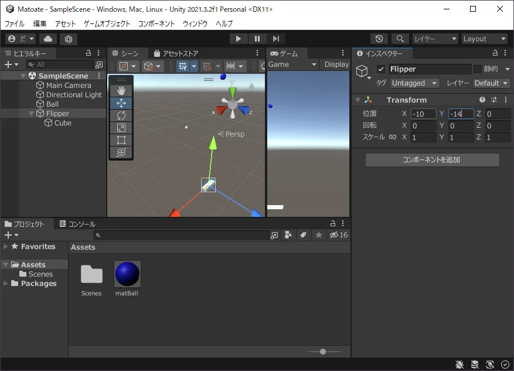Open the layers dropdown in top toolbar
This screenshot has height=371, width=514.
point(435,39)
